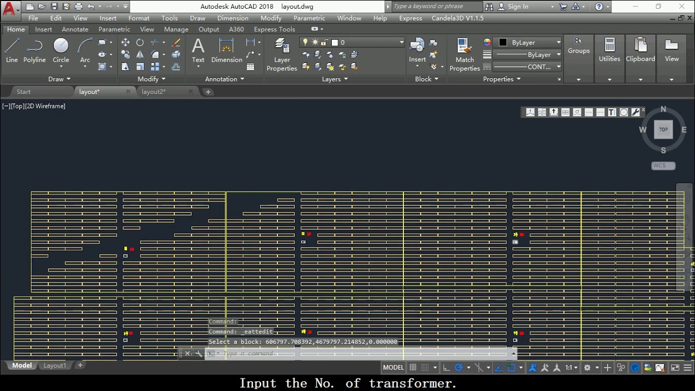Viewport: 695px width, 391px height.
Task: Select the Erase tool
Action: 176,42
